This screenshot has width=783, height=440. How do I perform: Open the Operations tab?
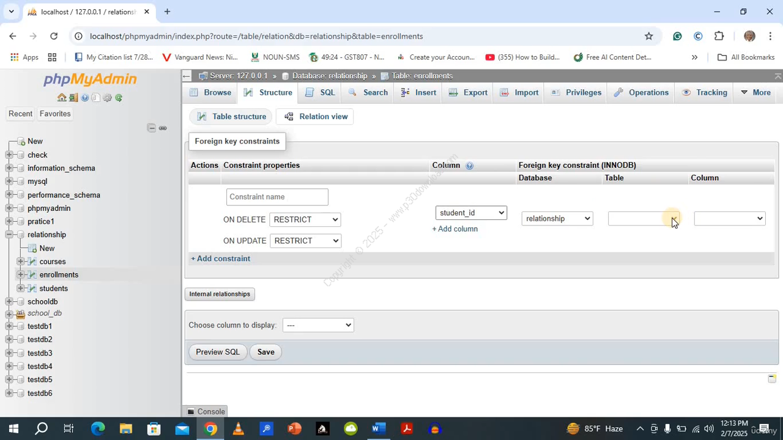pos(641,92)
